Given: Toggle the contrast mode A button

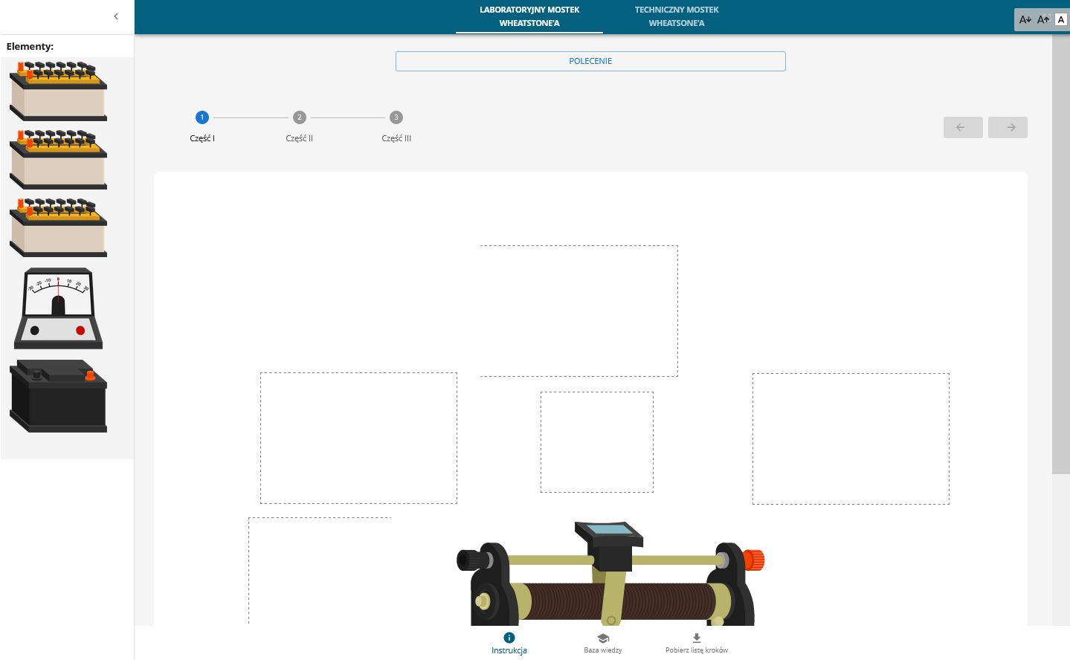Looking at the screenshot, I should (x=1061, y=20).
